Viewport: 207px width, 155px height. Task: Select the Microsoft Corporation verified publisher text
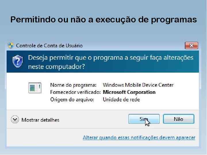tap(129, 92)
